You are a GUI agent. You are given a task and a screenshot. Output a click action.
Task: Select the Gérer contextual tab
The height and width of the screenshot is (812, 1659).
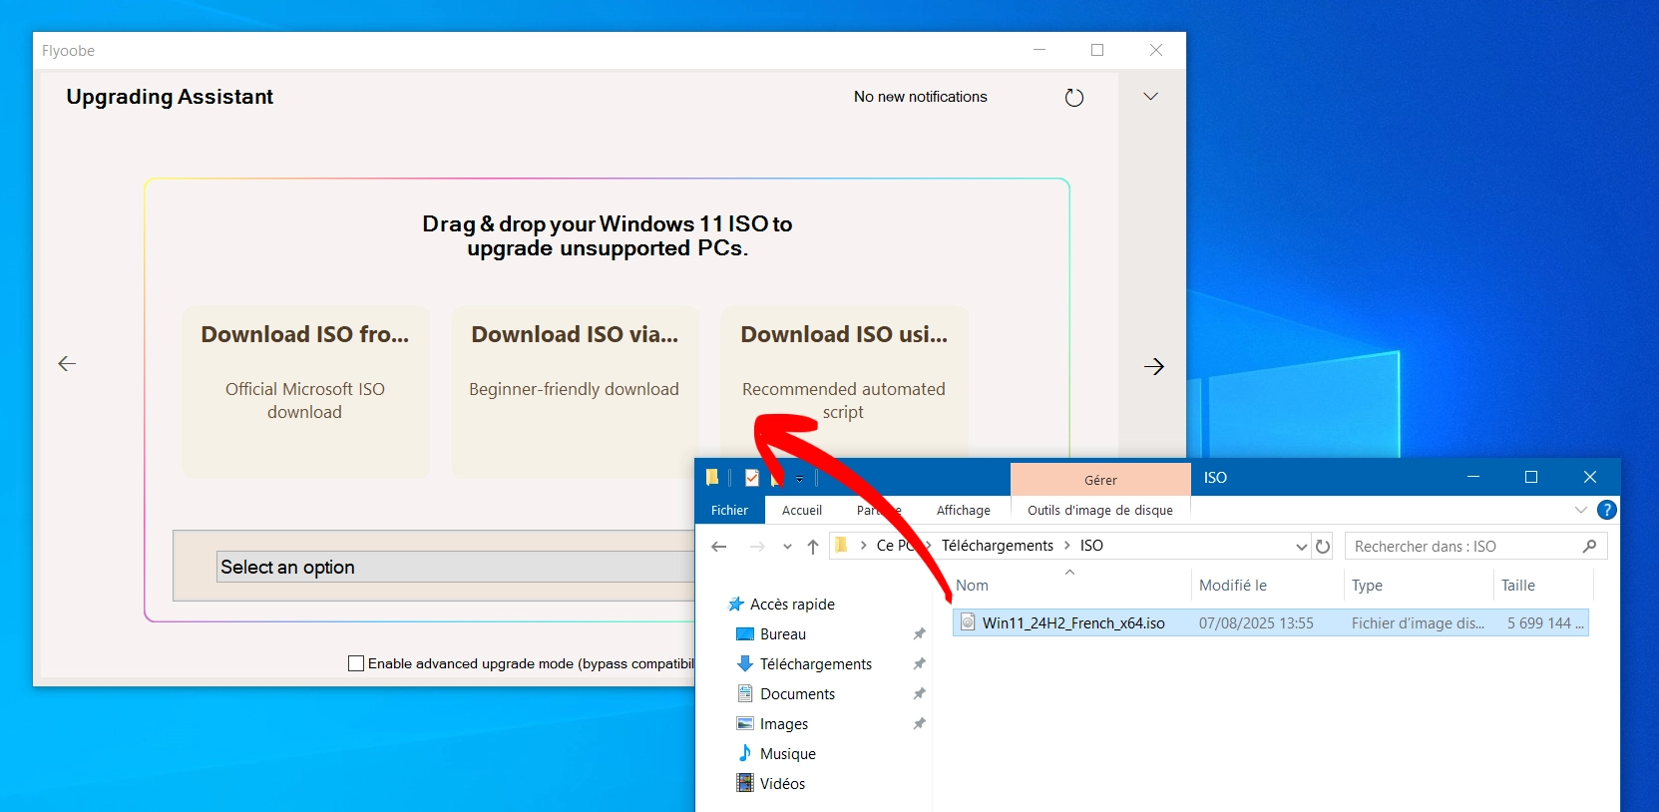[1100, 480]
